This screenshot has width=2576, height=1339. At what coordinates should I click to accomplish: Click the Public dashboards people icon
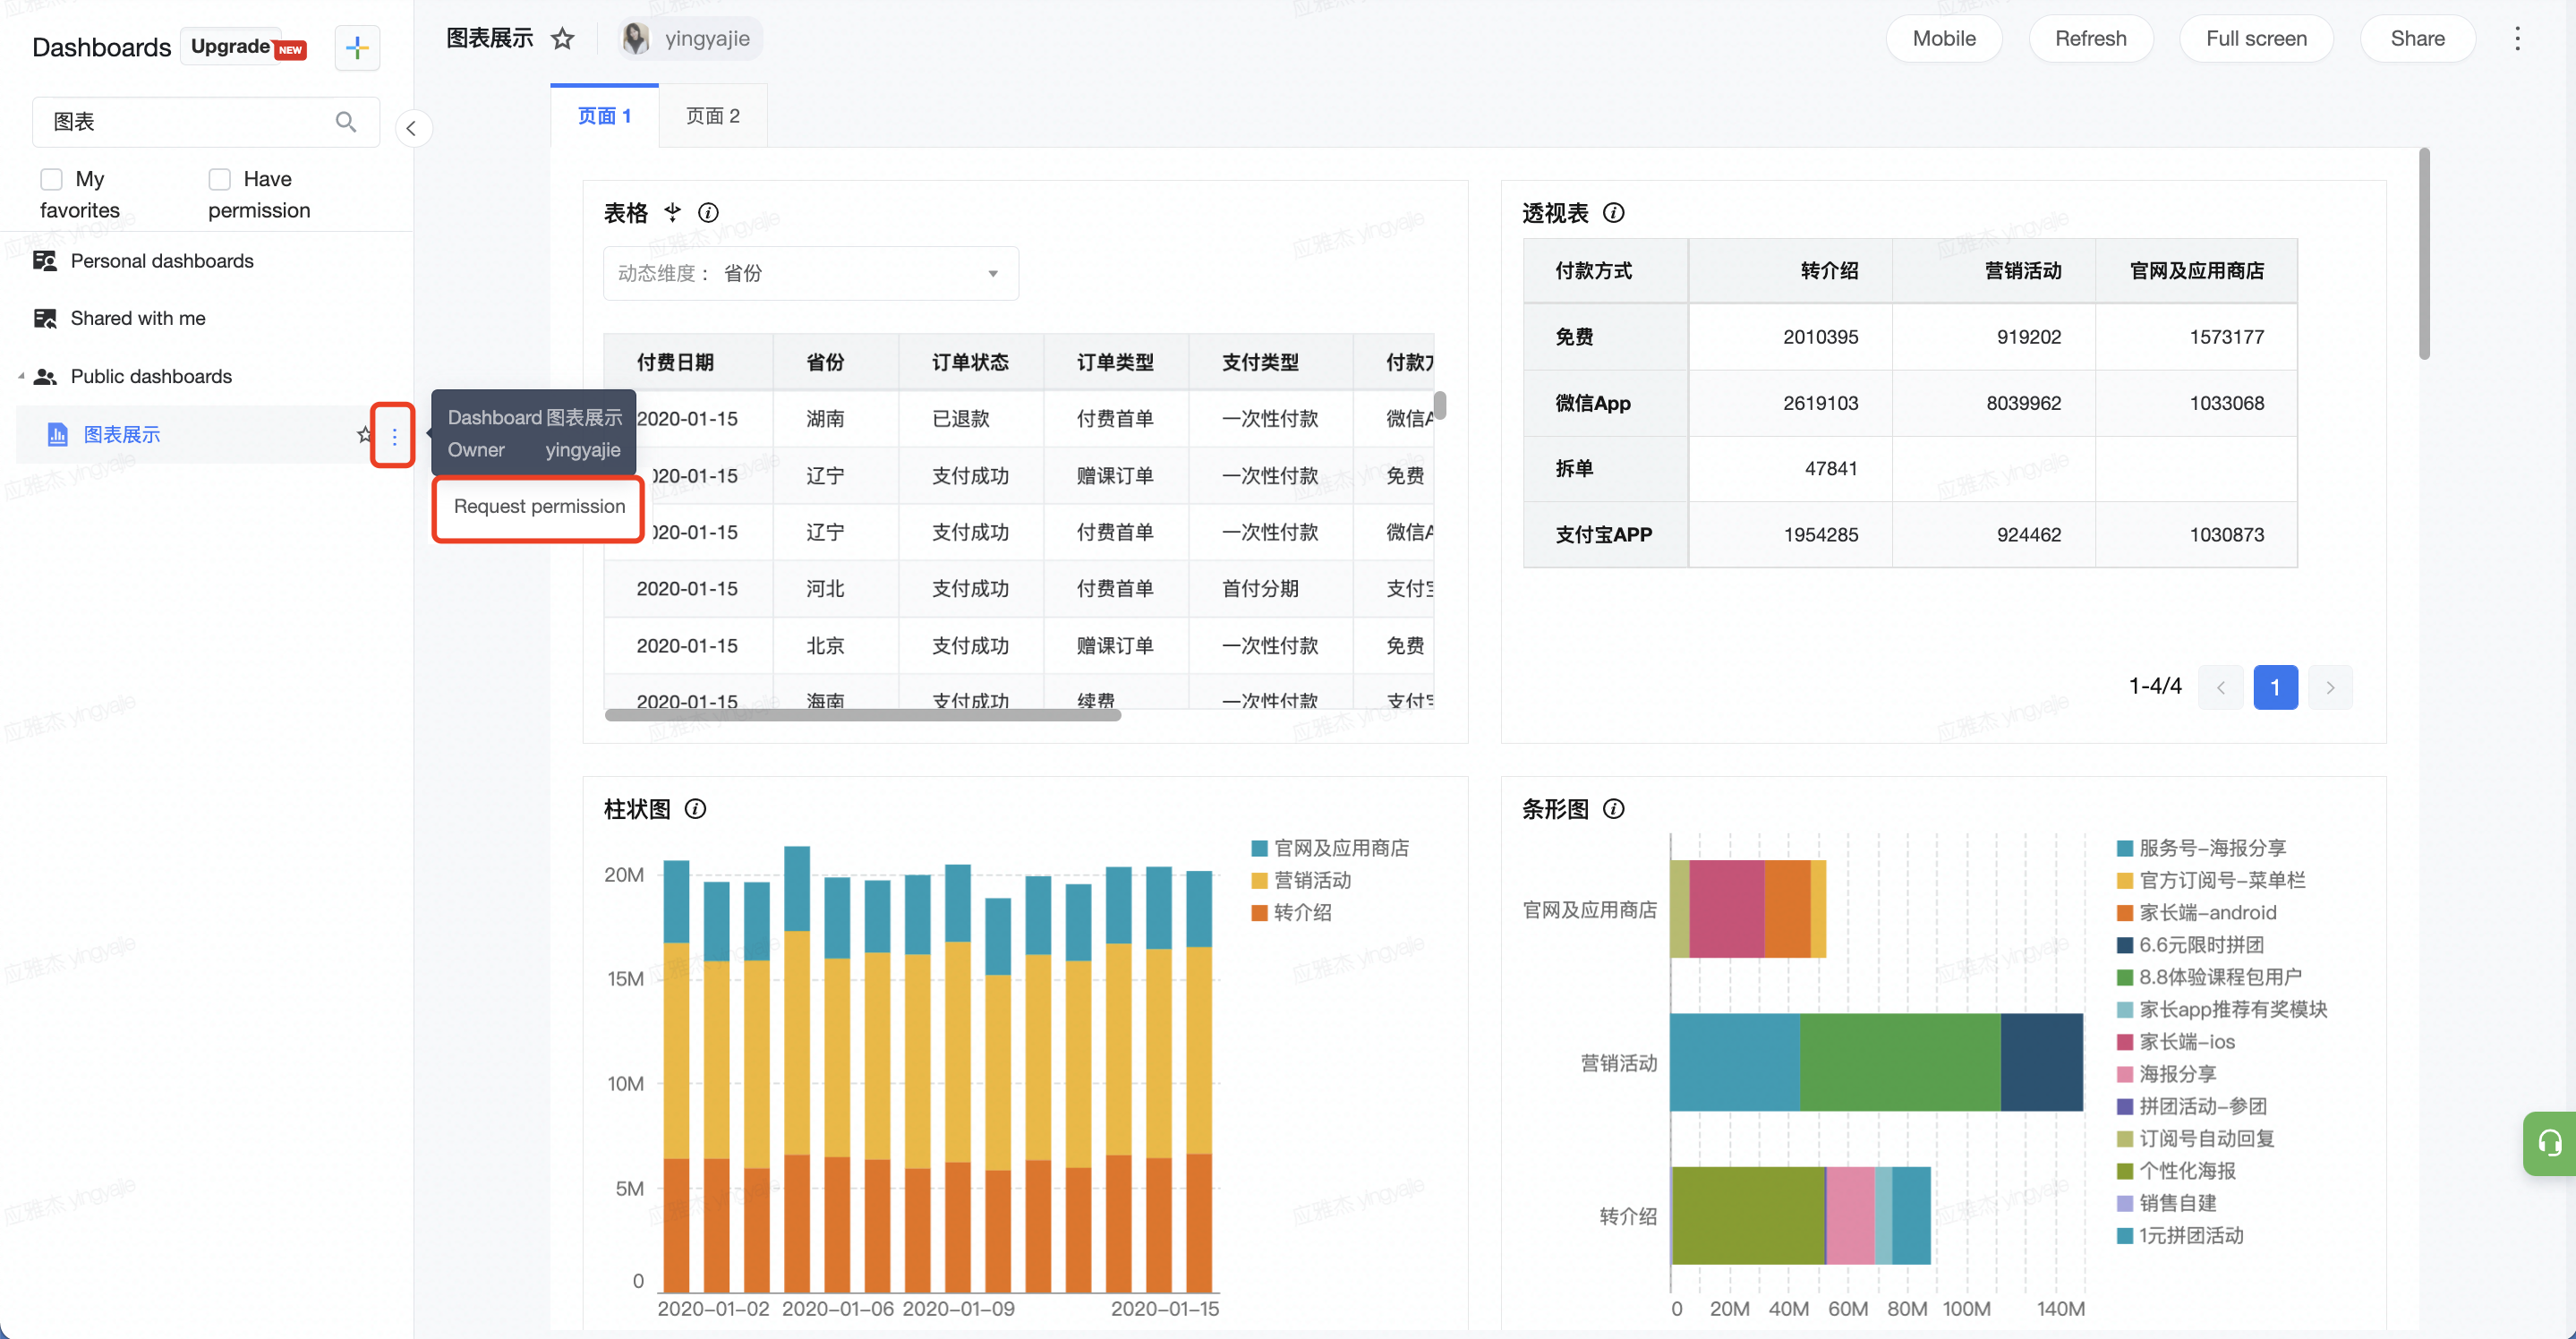[x=45, y=376]
